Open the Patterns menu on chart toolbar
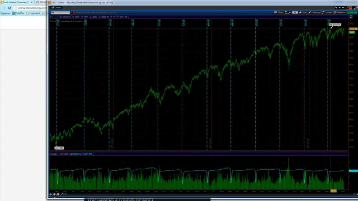This screenshot has width=358, height=201. pos(340,13)
